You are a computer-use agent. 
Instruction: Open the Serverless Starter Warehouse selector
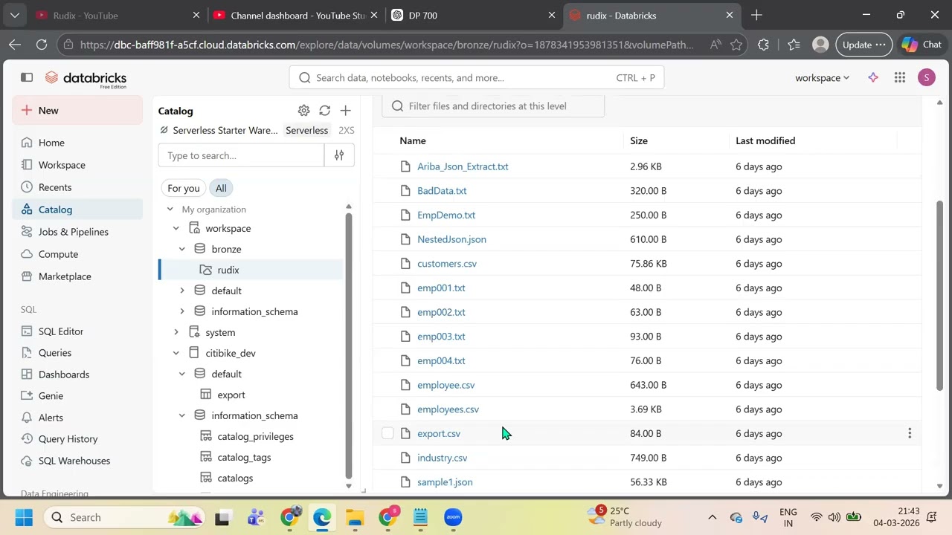tap(257, 130)
